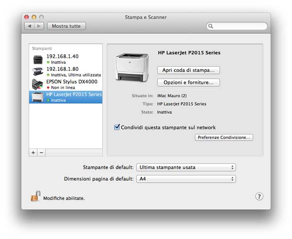
Task: Click the Inattiva, Ultima utilizzata status
Action: coord(76,75)
